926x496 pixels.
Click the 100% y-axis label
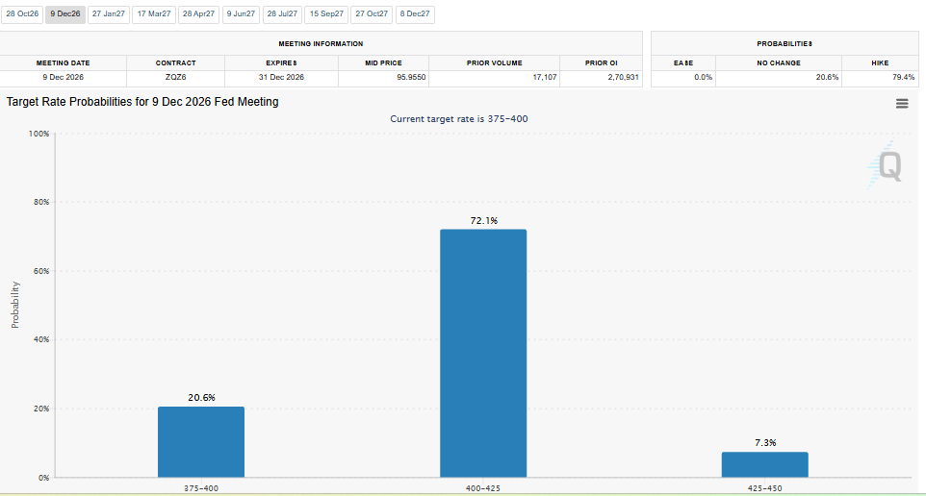coord(39,134)
